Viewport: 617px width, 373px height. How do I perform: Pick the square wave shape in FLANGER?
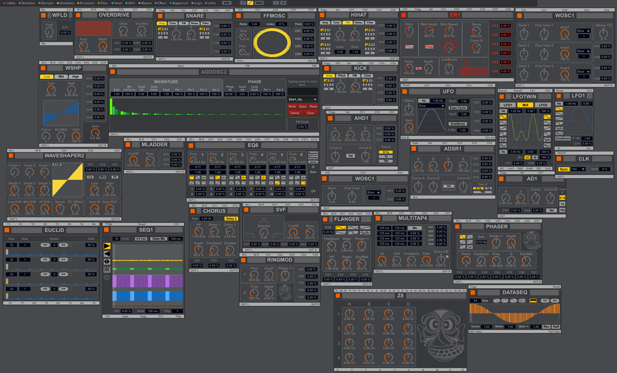[x=353, y=233]
